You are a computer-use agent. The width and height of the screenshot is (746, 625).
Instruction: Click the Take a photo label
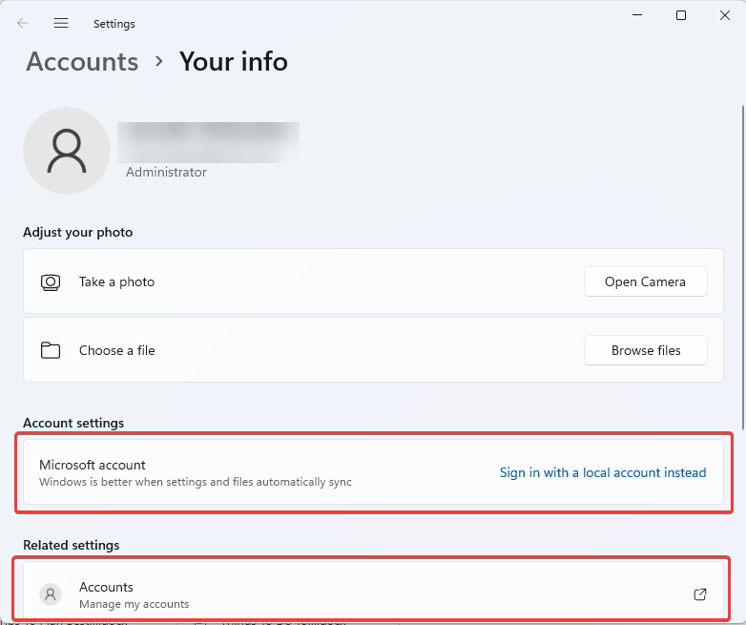pos(116,282)
